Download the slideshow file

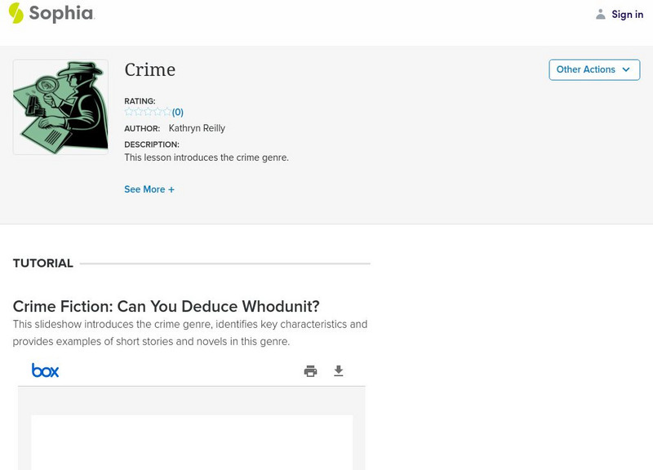pos(339,370)
